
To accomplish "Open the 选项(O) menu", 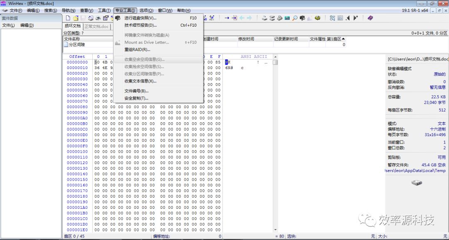I will pos(146,10).
